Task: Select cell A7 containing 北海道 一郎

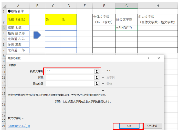Action: point(18,50)
